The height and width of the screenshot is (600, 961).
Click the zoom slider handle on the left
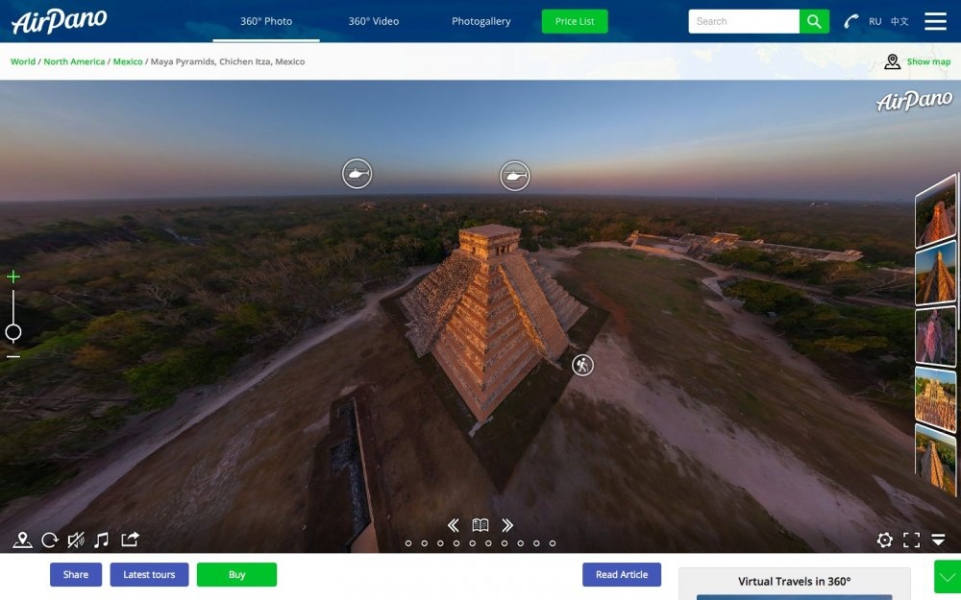[x=13, y=332]
